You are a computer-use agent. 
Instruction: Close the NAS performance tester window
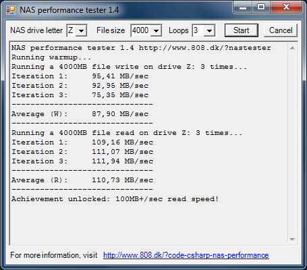point(286,7)
